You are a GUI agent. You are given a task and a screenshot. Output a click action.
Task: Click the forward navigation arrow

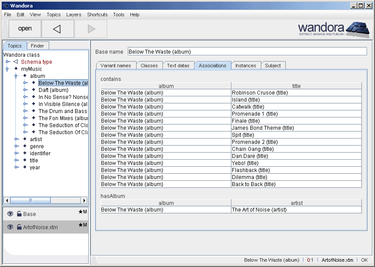pyautogui.click(x=90, y=29)
